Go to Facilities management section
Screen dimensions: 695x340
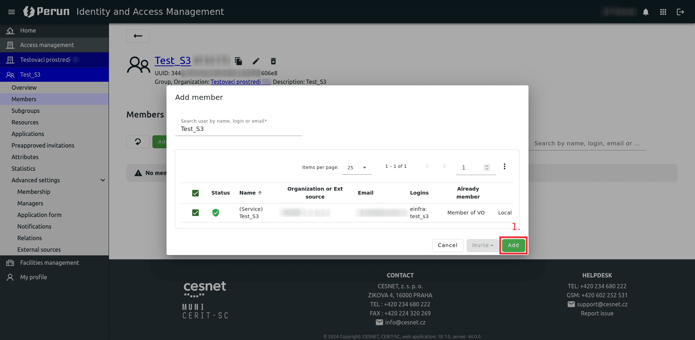[49, 263]
